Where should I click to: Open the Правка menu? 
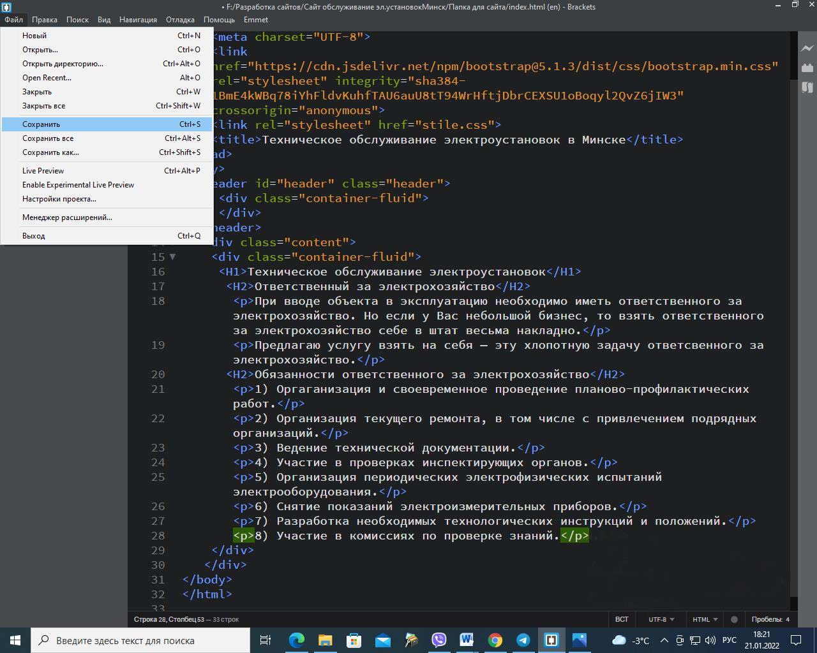coord(45,20)
